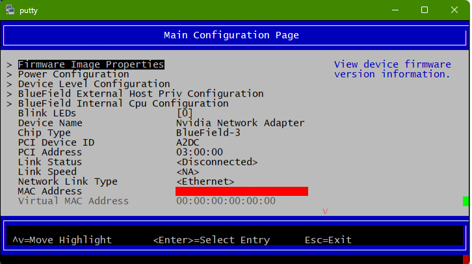Expand arrow beside Power Configuration
Image resolution: width=472 pixels, height=264 pixels.
tap(10, 75)
